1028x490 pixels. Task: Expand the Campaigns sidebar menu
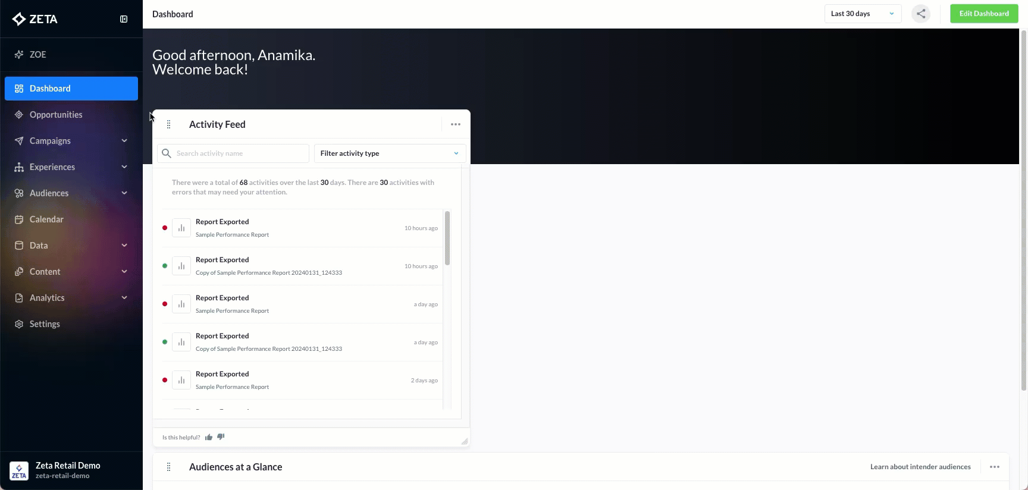71,141
